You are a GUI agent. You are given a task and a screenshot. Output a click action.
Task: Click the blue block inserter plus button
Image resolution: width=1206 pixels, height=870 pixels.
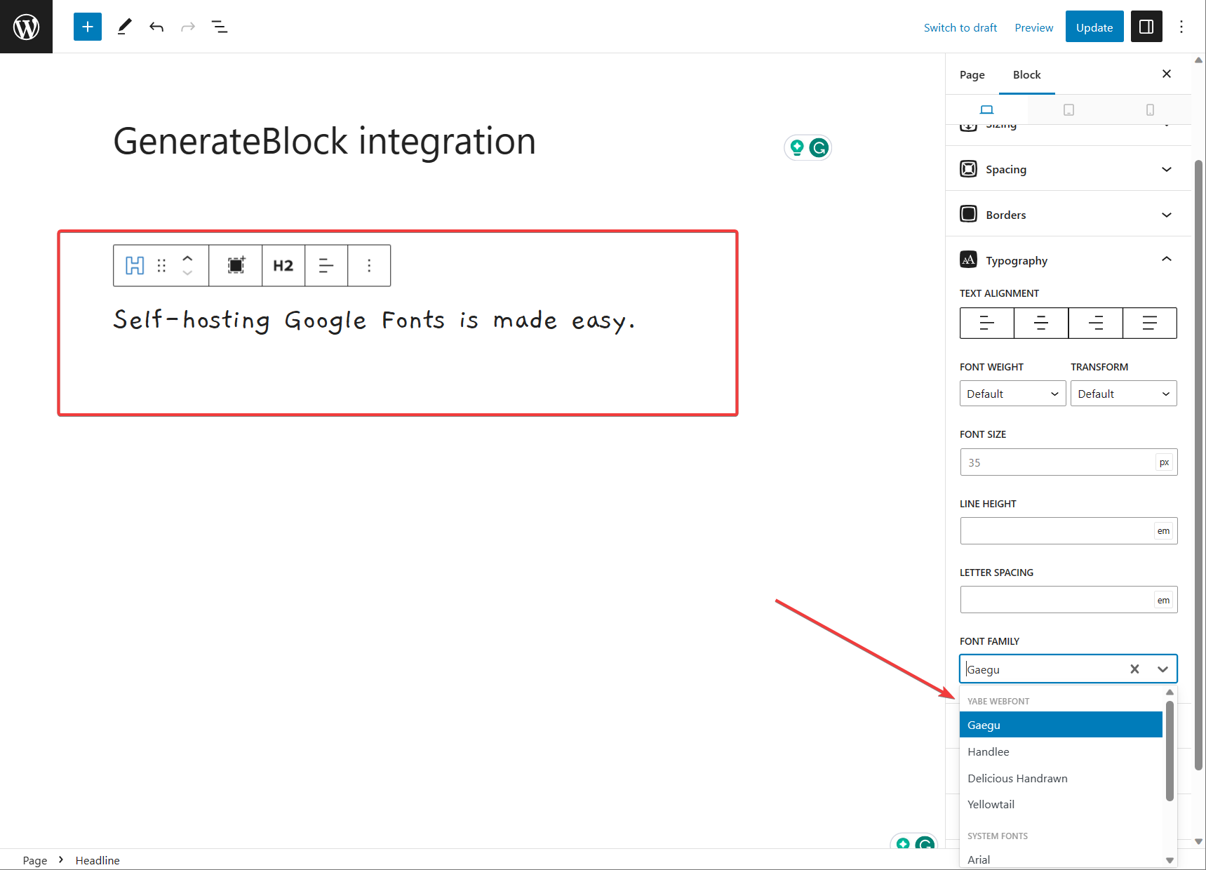coord(88,27)
